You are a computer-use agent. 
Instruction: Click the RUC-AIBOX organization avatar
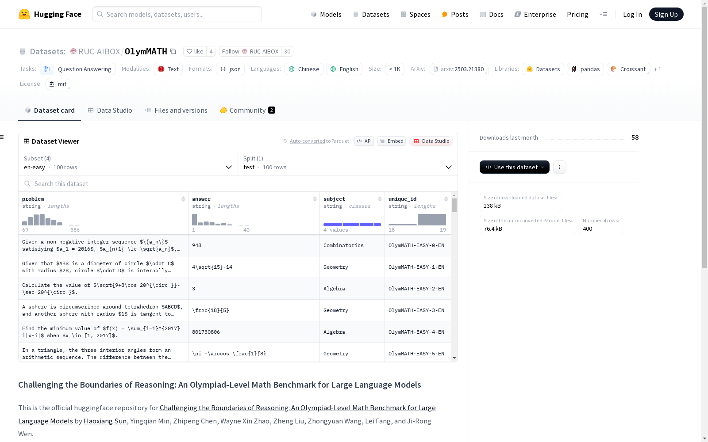[x=73, y=51]
